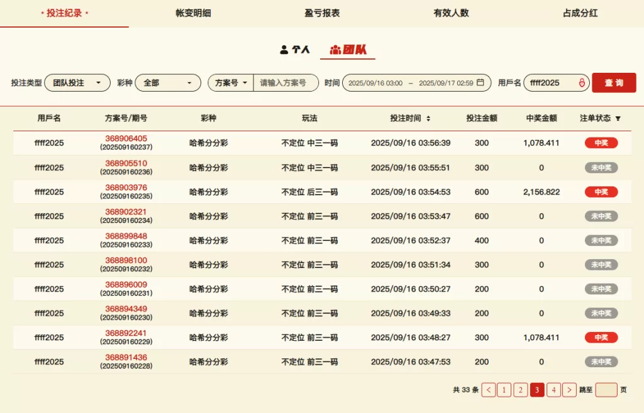
Task: Go to the next page arrow
Action: click(569, 390)
